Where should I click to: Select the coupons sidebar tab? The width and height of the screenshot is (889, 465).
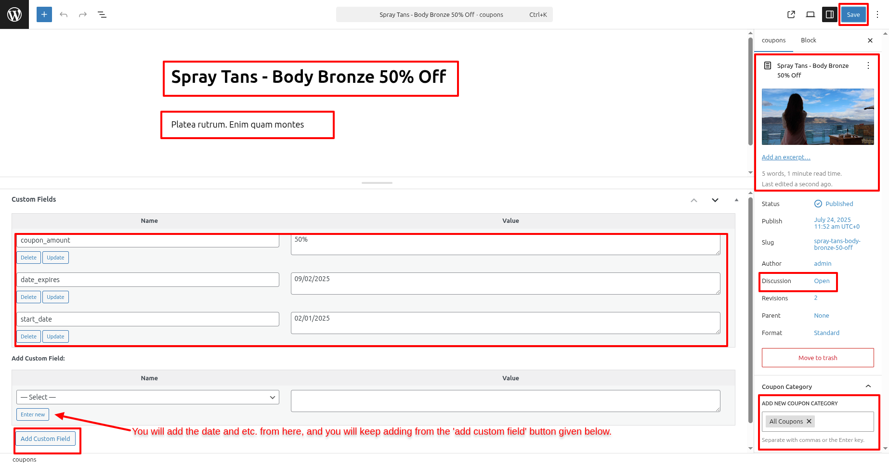coord(773,40)
